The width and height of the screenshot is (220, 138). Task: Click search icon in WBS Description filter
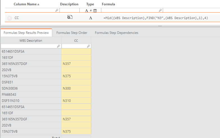[x=59, y=46]
